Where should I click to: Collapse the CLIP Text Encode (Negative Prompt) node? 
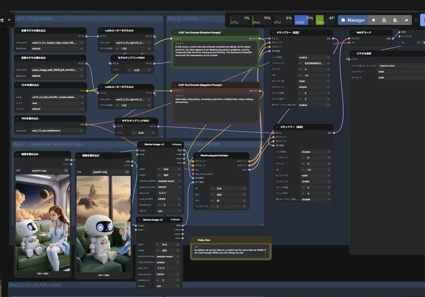coord(175,85)
